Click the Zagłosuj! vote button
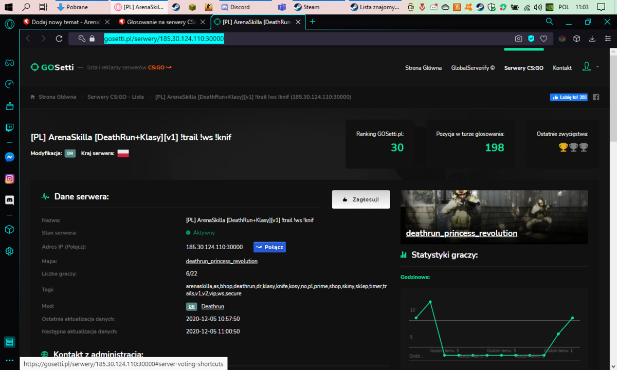Image resolution: width=617 pixels, height=370 pixels. click(x=361, y=199)
